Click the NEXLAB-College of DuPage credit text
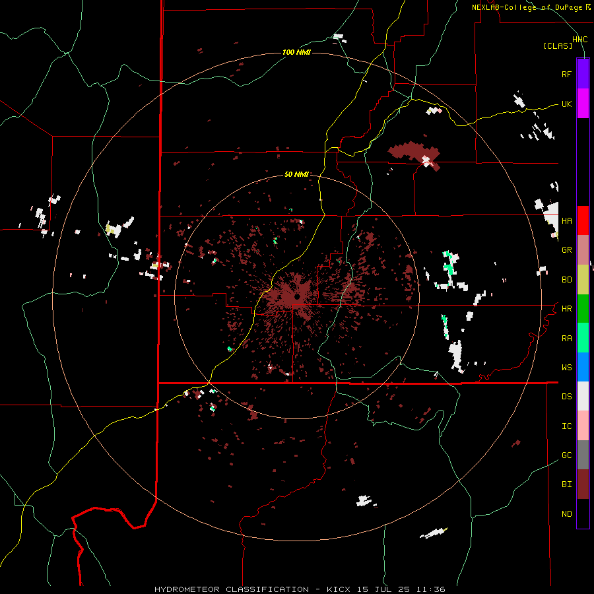The image size is (594, 594). point(527,7)
